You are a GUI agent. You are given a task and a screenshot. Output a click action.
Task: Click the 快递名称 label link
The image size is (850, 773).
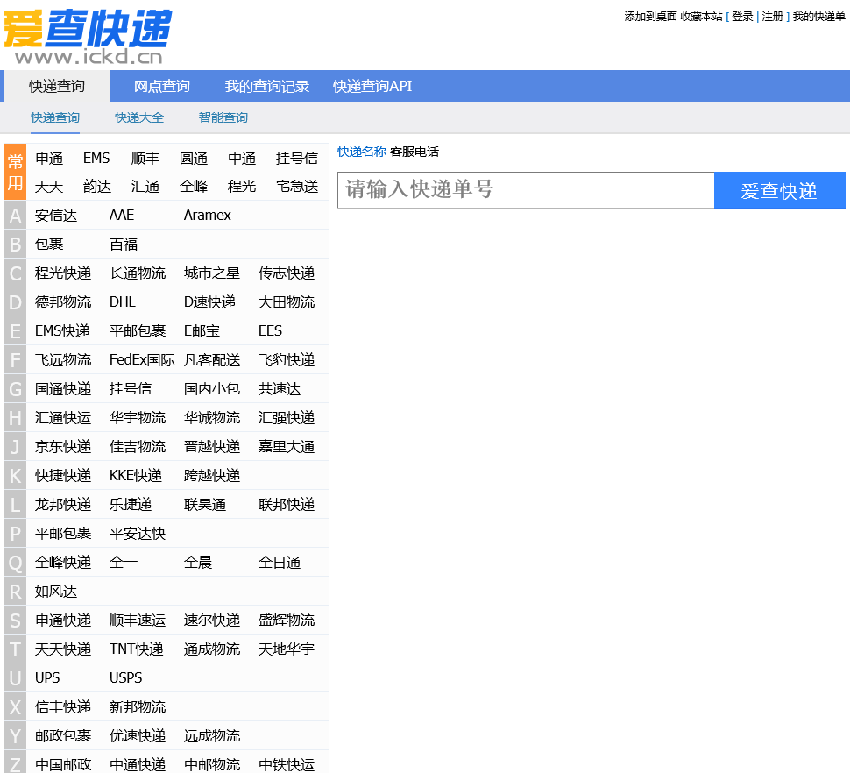(362, 152)
